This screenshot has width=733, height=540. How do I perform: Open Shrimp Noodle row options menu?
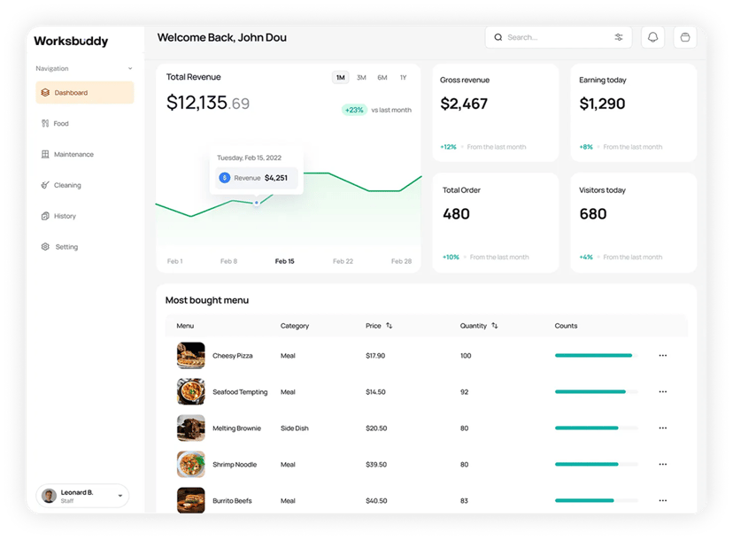pos(663,464)
